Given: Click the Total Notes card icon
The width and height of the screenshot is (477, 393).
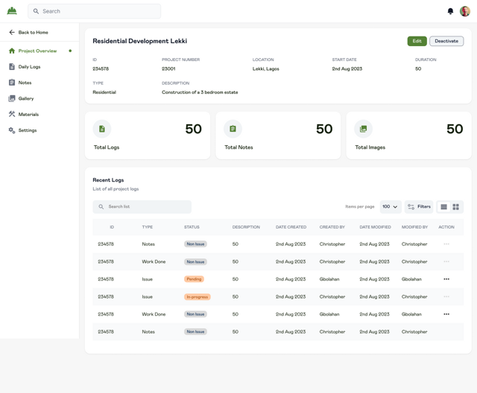Looking at the screenshot, I should point(233,129).
